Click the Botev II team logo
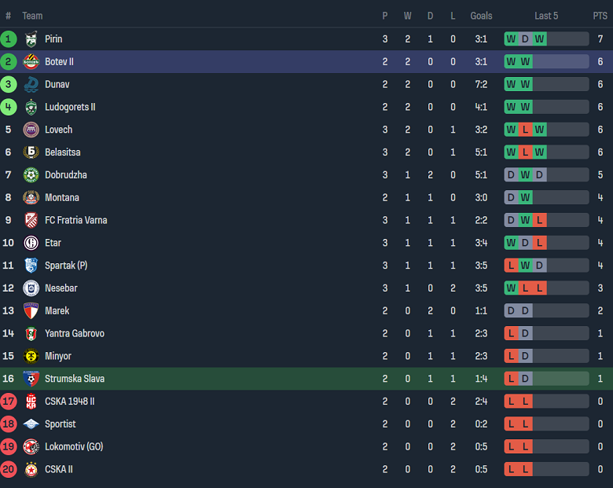613x488 pixels. [31, 62]
